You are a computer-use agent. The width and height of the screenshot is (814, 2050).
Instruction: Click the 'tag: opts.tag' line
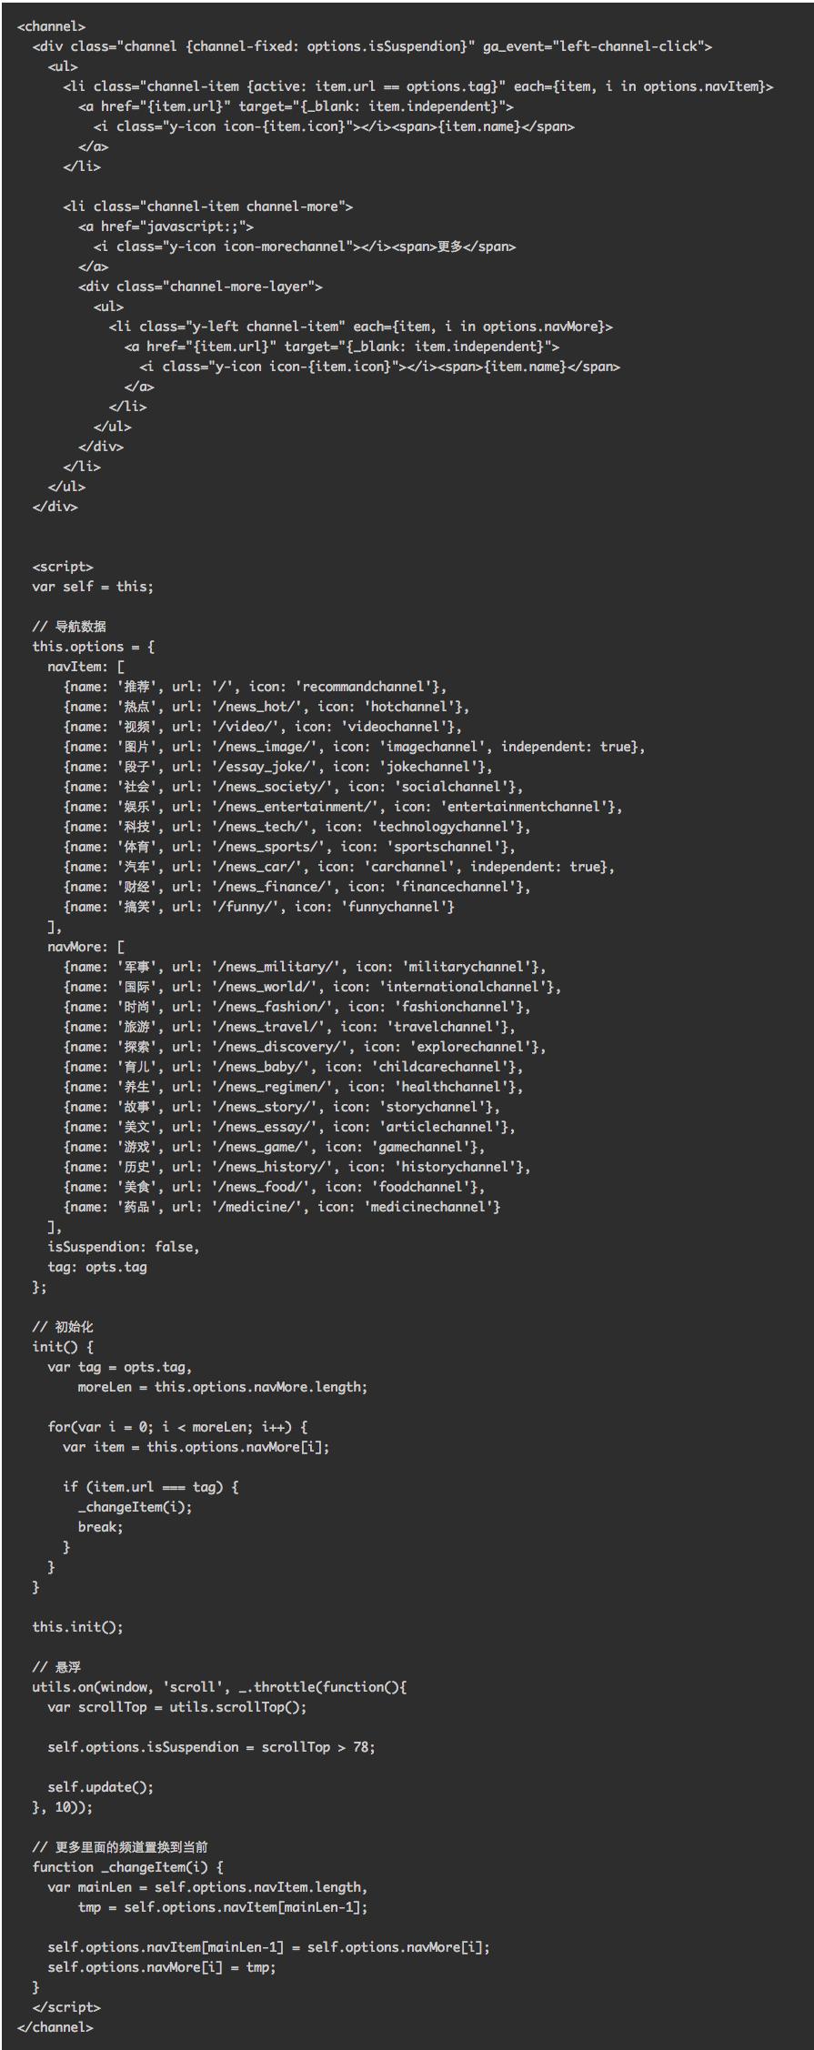96,1267
